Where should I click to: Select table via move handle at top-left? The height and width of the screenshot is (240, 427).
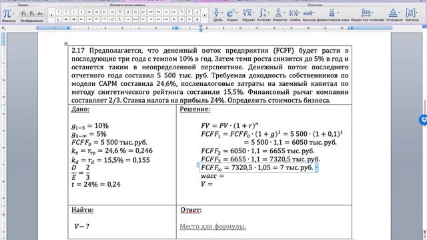65,43
